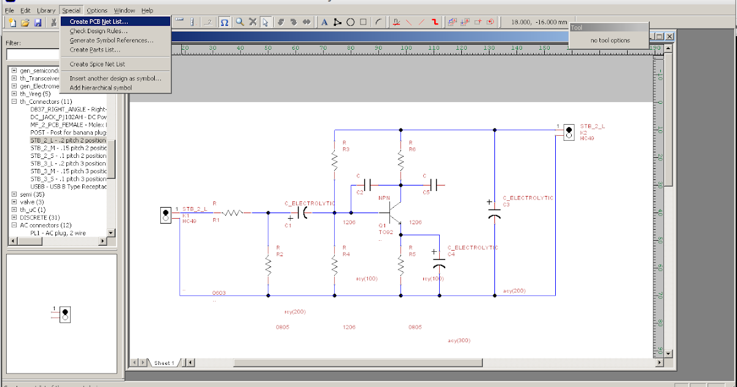Click the Delete (X) tool
Screen dimensions: 737x387
(253, 22)
